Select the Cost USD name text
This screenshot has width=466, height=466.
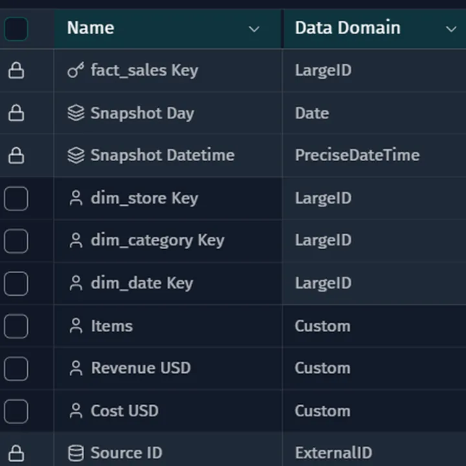point(124,411)
